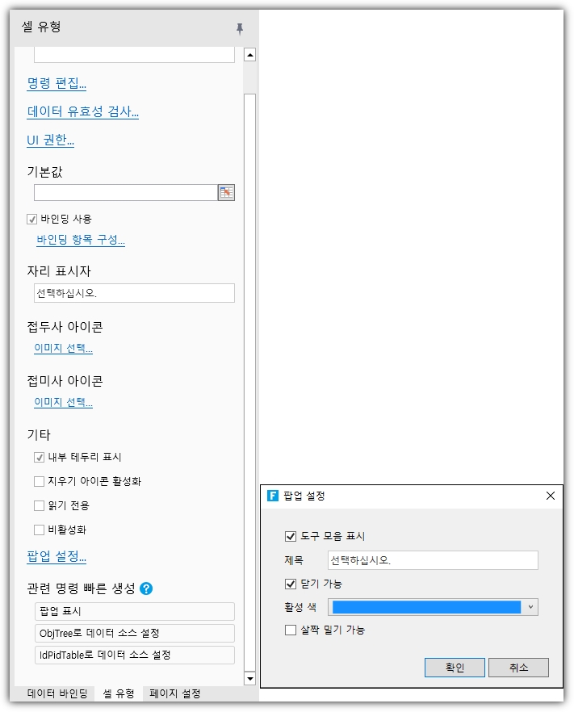Click the help icon next to 관련 명령 빠른 생성
574x712 pixels.
tap(146, 588)
